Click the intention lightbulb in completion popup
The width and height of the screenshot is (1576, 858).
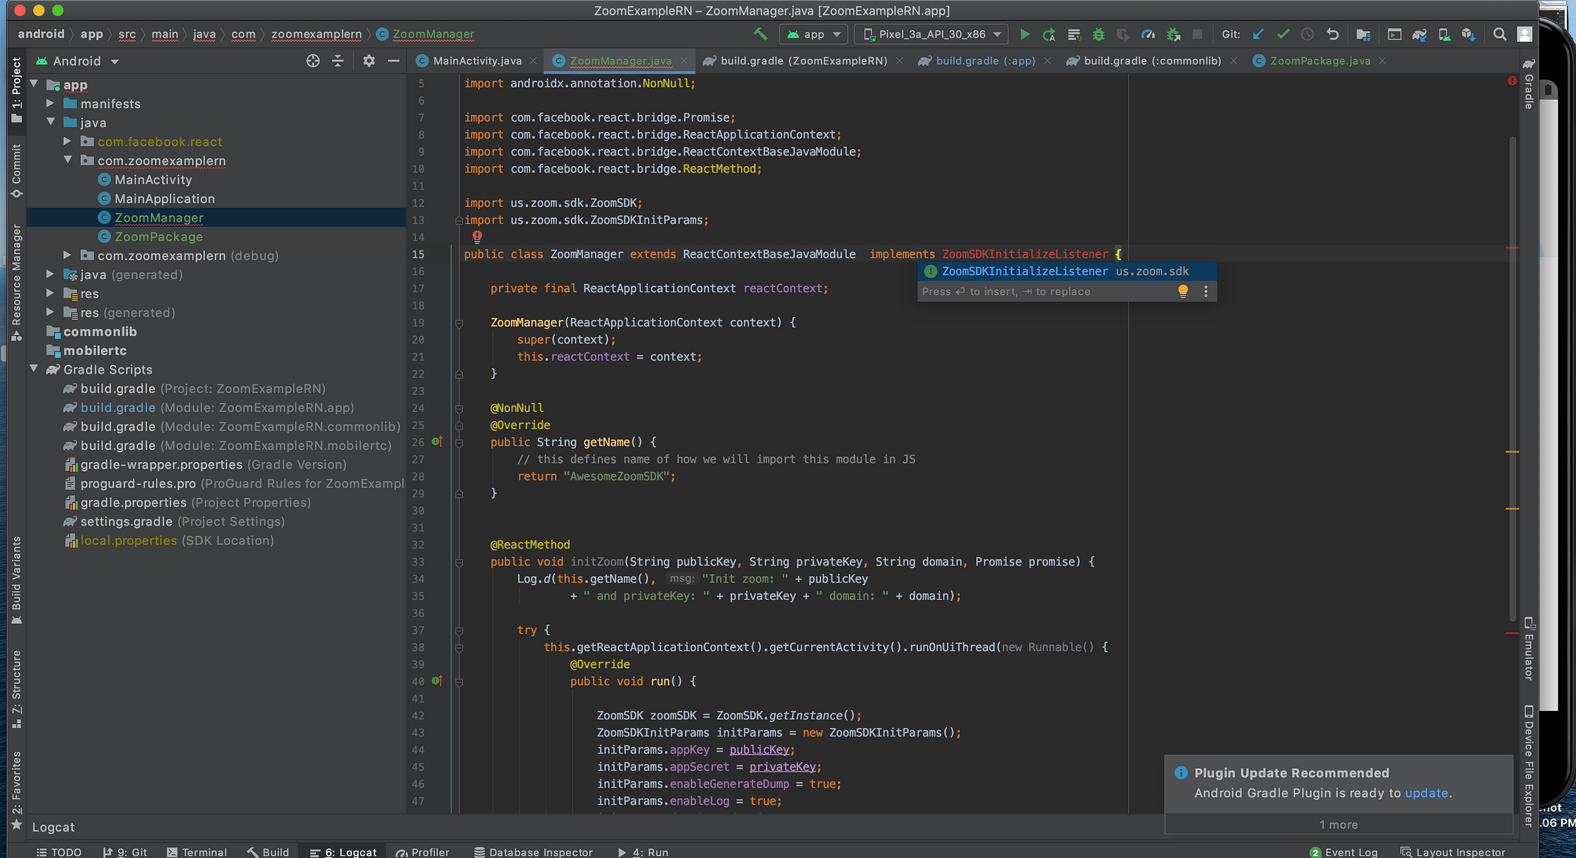[x=1183, y=291]
